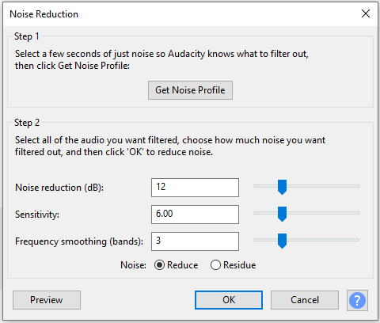The height and width of the screenshot is (323, 380).
Task: Click the Frequency smoothing slider thumb
Action: (x=282, y=241)
